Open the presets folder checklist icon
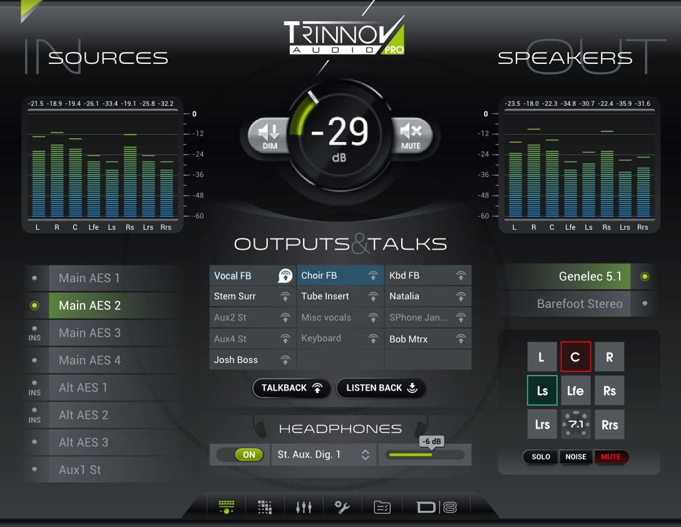This screenshot has width=681, height=527. (x=382, y=507)
